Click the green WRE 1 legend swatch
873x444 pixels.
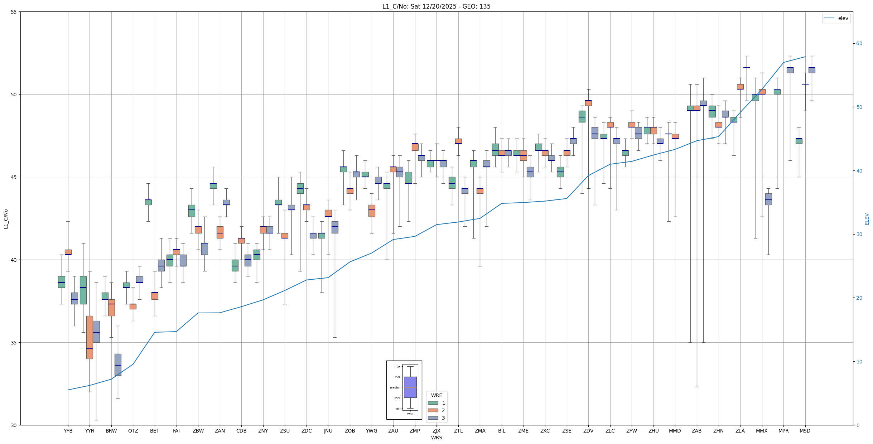(433, 403)
